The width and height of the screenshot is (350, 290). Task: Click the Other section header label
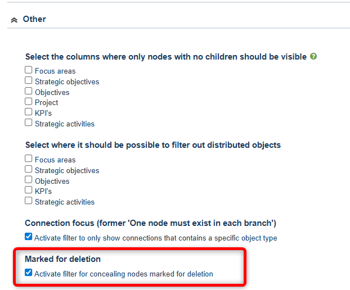34,19
